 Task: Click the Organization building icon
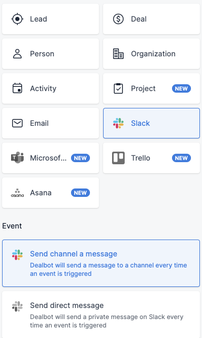click(118, 54)
